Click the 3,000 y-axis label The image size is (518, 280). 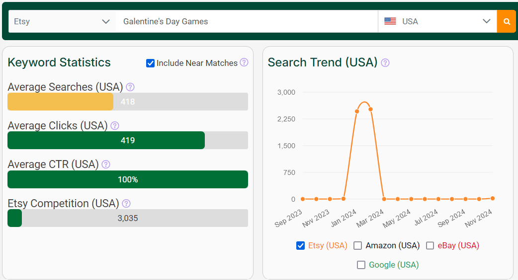click(286, 92)
